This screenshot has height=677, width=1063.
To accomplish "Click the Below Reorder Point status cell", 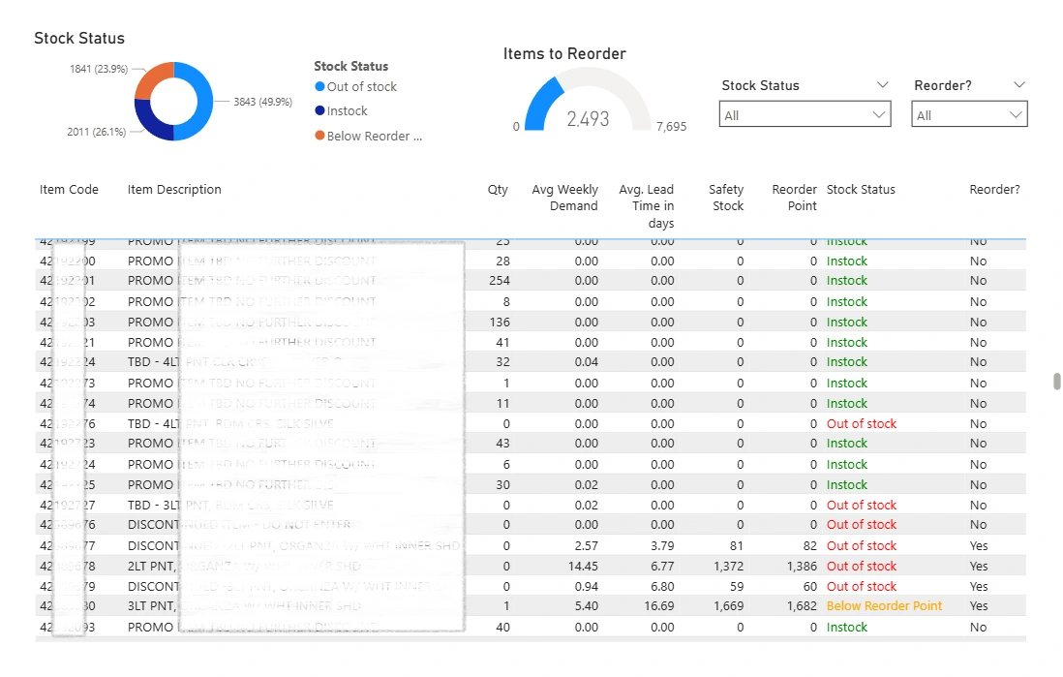I will [884, 605].
